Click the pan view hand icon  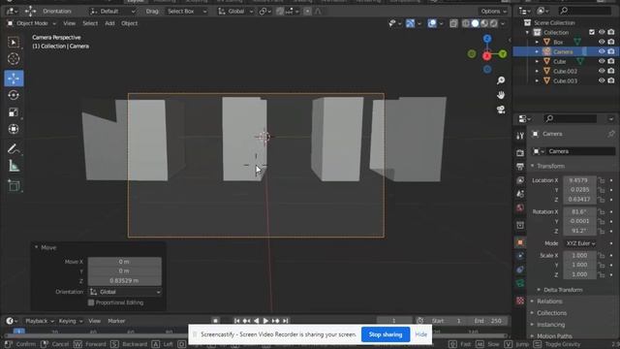(501, 95)
